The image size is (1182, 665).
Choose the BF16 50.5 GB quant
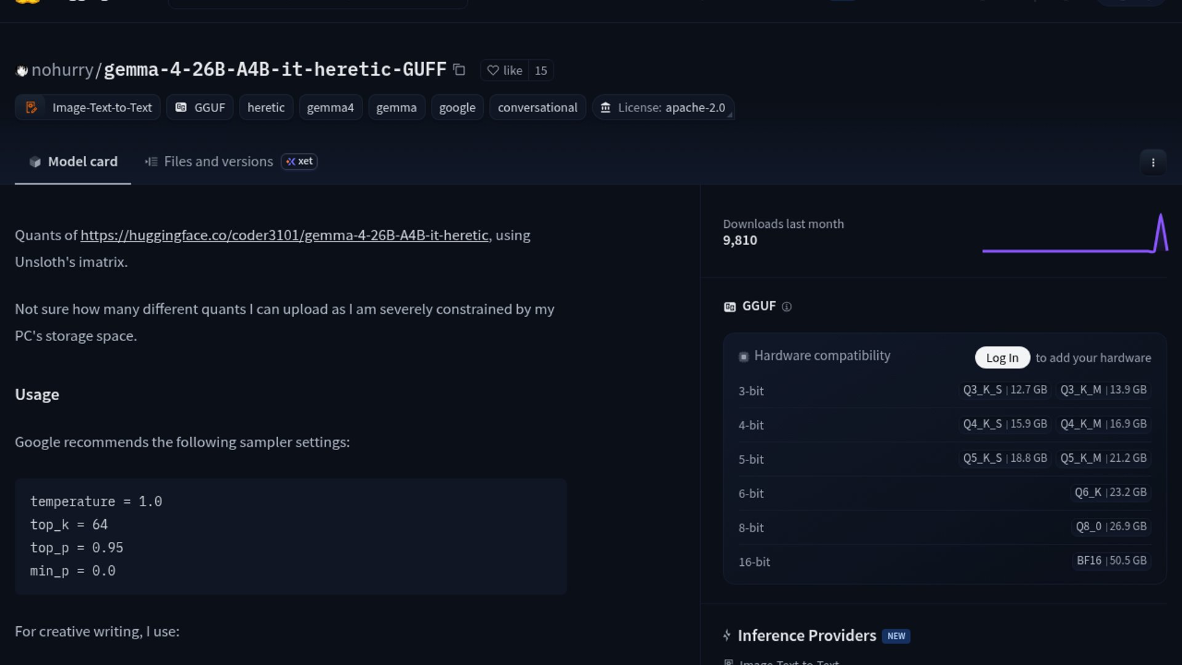(1111, 560)
